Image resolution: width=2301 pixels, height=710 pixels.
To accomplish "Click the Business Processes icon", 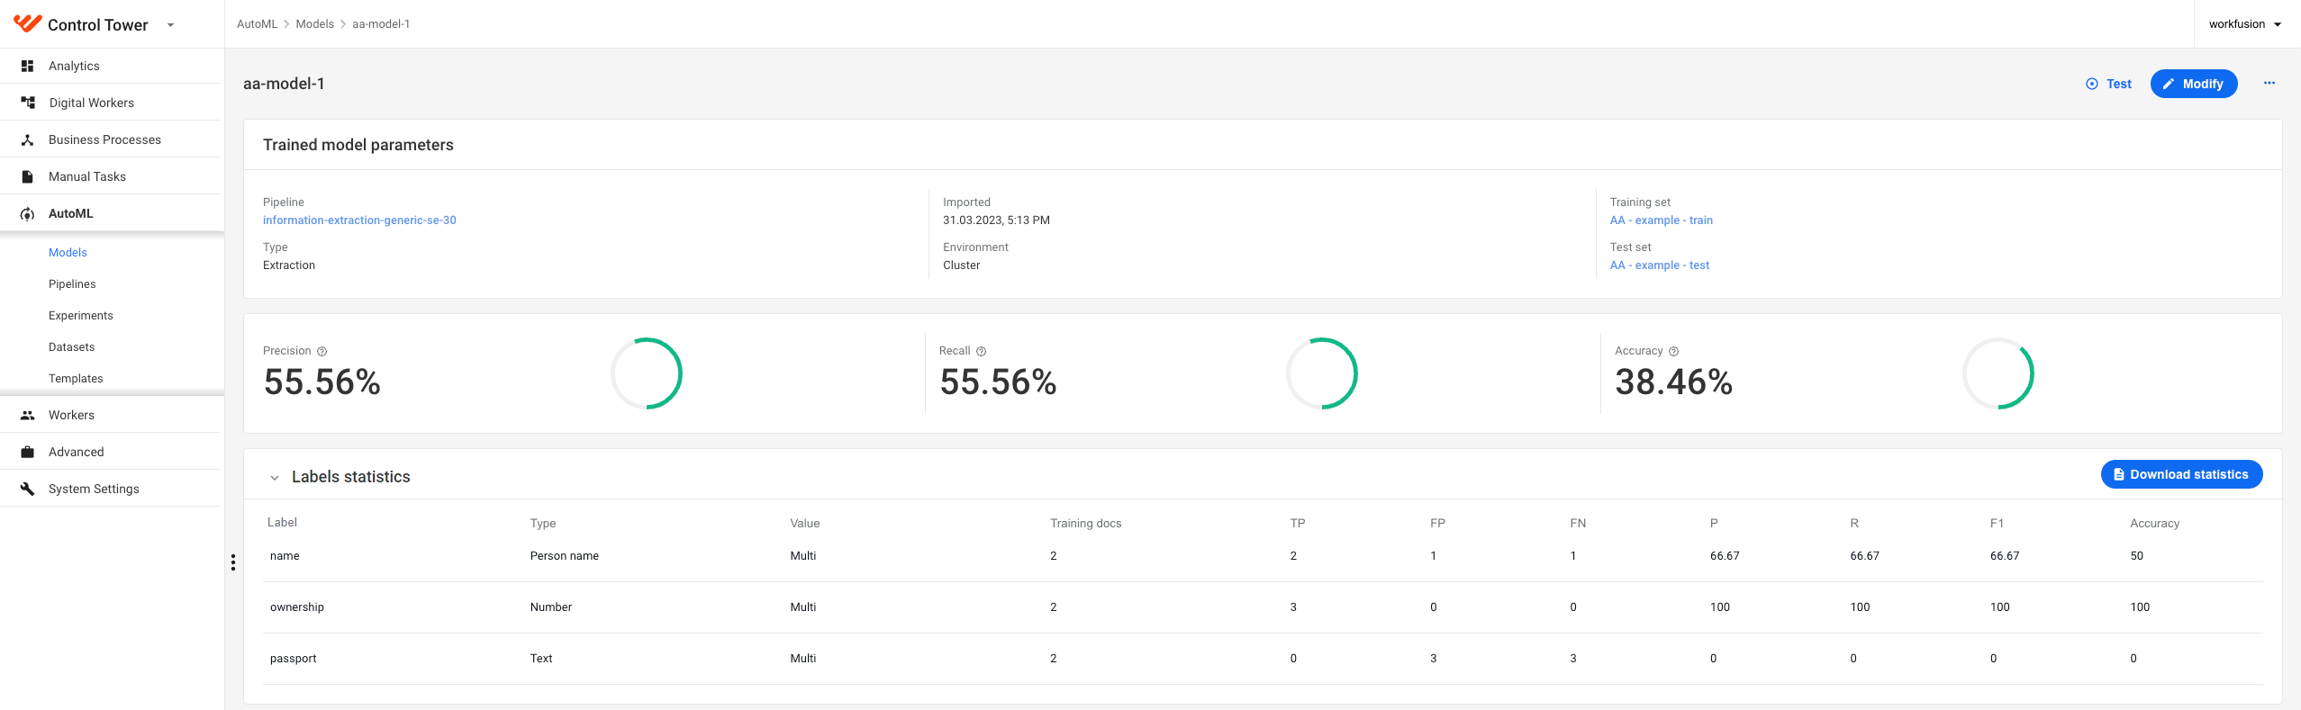I will (27, 139).
